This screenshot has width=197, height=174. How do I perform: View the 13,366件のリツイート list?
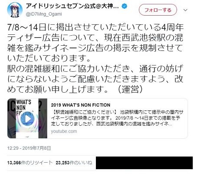(30, 163)
